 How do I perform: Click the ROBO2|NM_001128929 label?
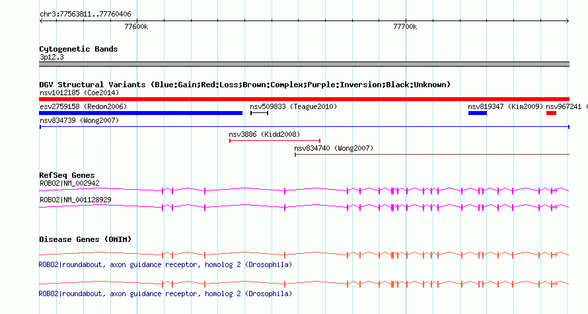click(x=75, y=200)
